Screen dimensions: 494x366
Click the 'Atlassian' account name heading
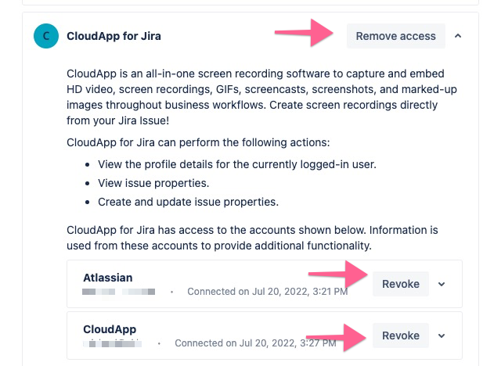[x=108, y=278]
